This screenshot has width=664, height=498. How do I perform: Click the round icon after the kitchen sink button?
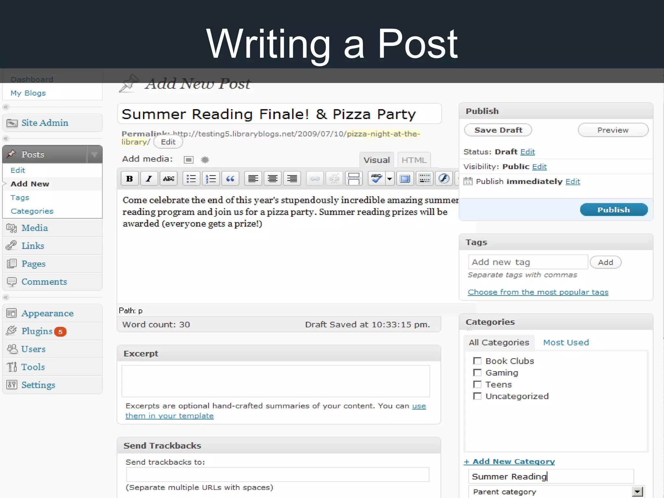444,179
